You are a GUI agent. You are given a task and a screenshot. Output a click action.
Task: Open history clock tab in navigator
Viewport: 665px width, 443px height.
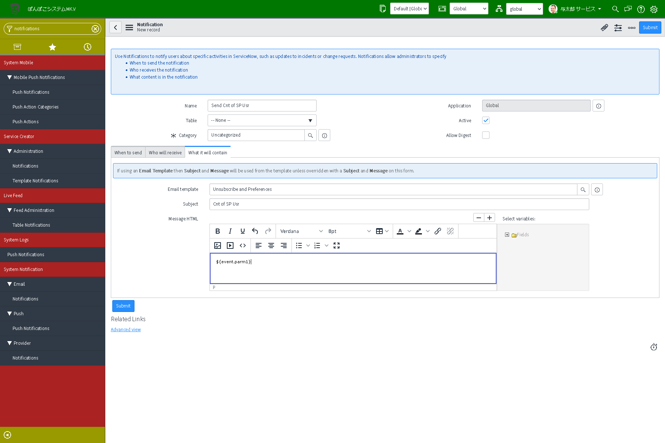[x=88, y=47]
